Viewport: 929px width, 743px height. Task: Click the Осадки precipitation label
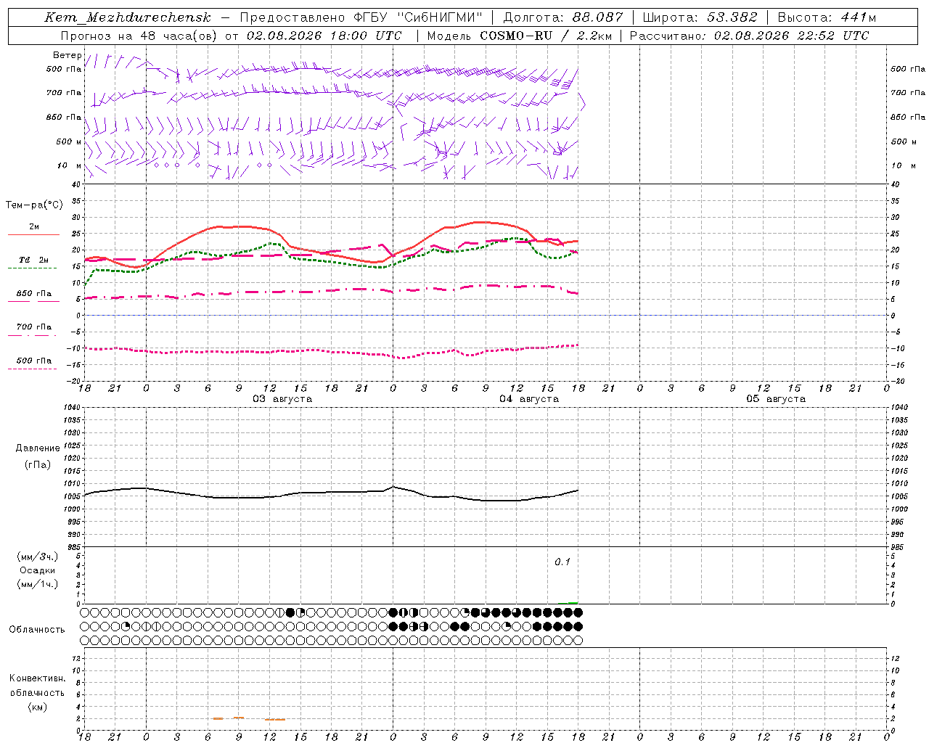[x=38, y=570]
